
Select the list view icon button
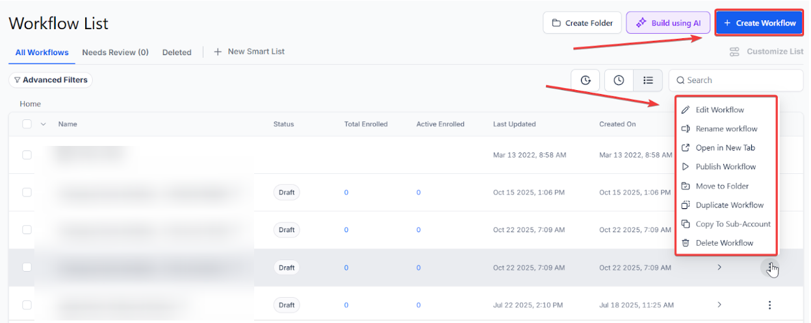[648, 80]
